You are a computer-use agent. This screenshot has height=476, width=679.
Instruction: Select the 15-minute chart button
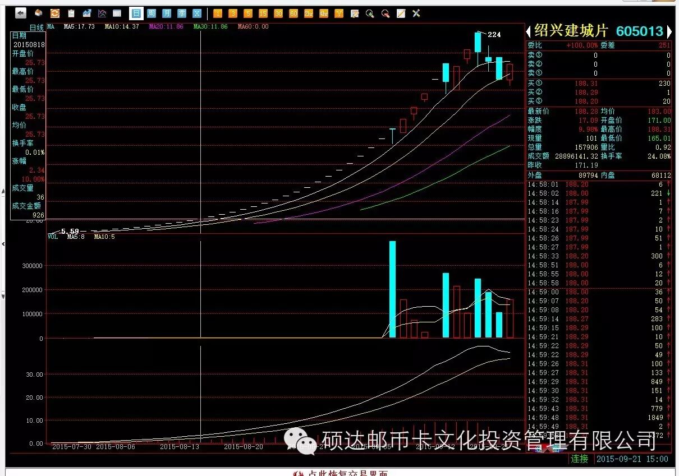coord(263,13)
